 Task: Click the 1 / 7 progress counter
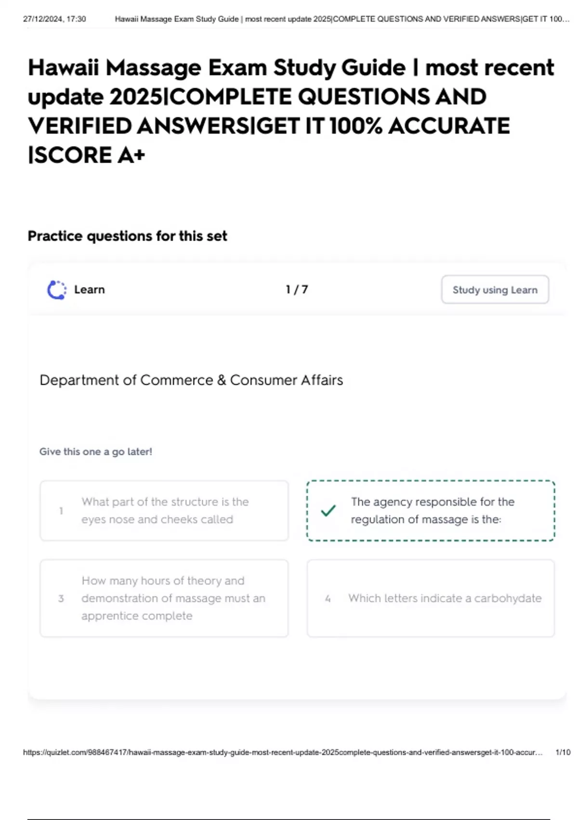click(297, 289)
